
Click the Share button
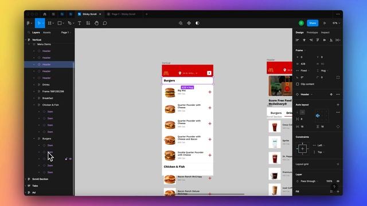pos(313,23)
